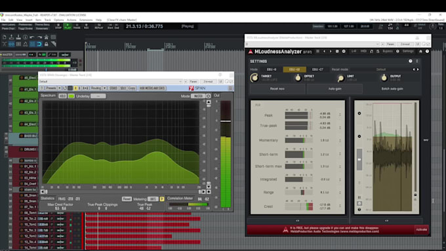Click the LIMIT knob in MLoudnessAnalyzer
Image resolution: width=446 pixels, height=251 pixels.
pyautogui.click(x=340, y=78)
